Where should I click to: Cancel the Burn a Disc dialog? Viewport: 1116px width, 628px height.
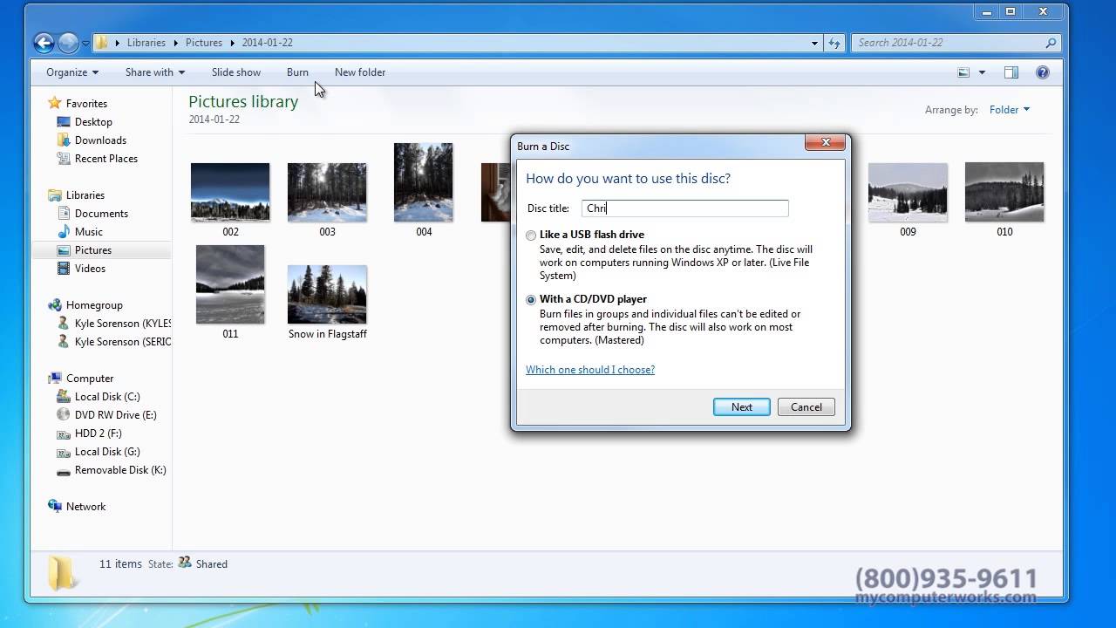coord(806,406)
